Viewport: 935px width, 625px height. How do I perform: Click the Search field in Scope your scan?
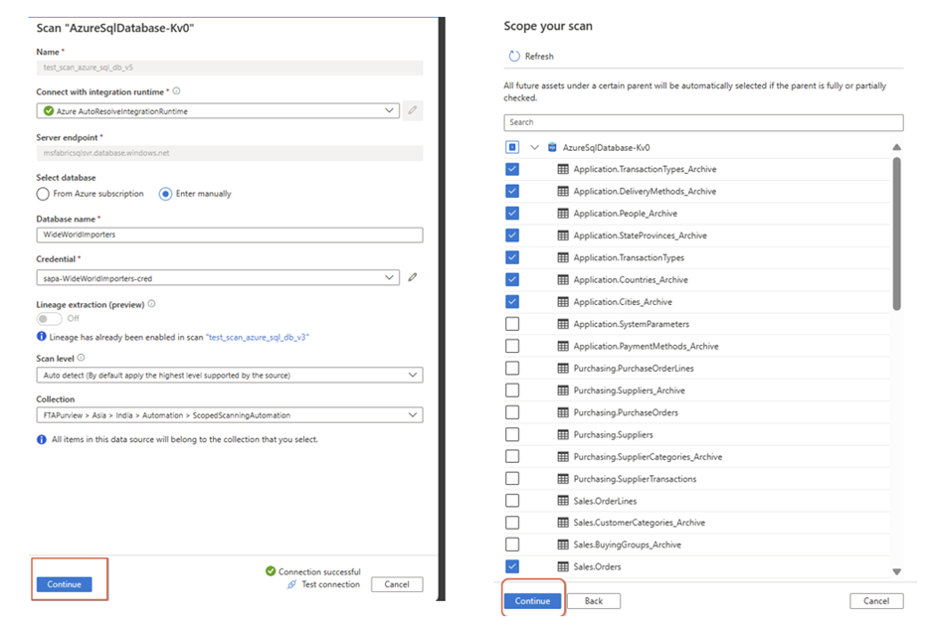tap(699, 121)
